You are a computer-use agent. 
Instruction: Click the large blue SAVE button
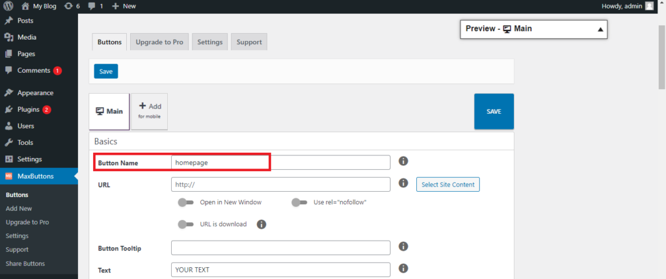click(x=494, y=111)
